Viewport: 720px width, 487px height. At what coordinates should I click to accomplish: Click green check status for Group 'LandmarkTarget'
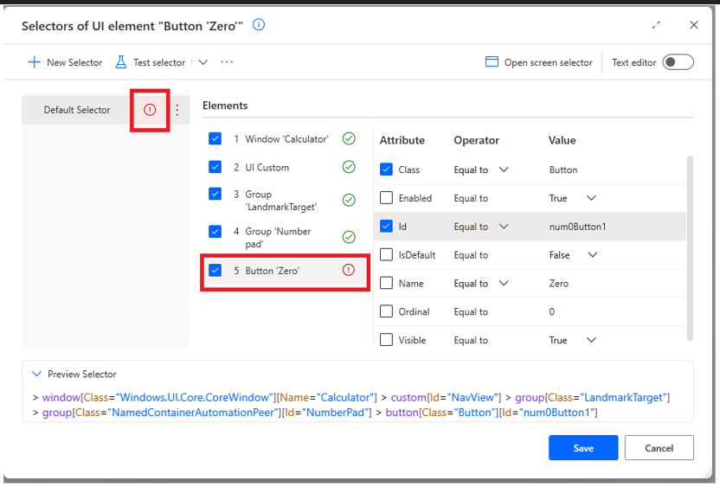[x=349, y=200]
